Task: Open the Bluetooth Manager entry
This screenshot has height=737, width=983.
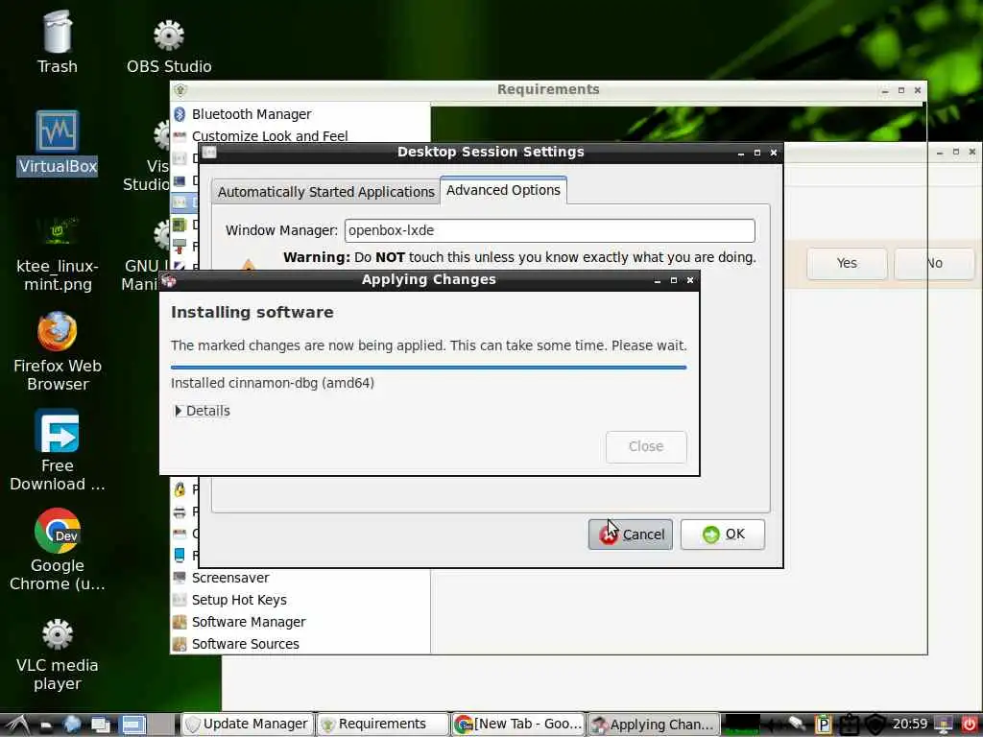Action: (x=252, y=114)
